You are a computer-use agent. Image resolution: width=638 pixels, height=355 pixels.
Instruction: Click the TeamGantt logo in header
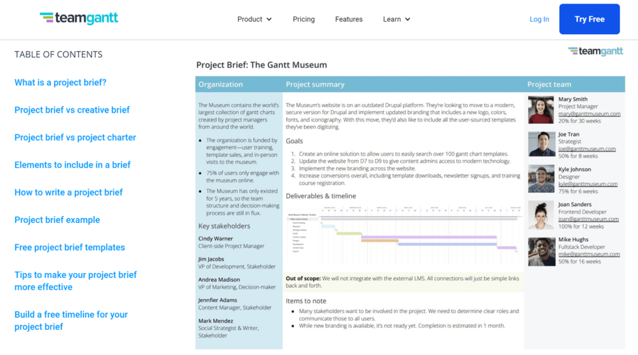(79, 18)
